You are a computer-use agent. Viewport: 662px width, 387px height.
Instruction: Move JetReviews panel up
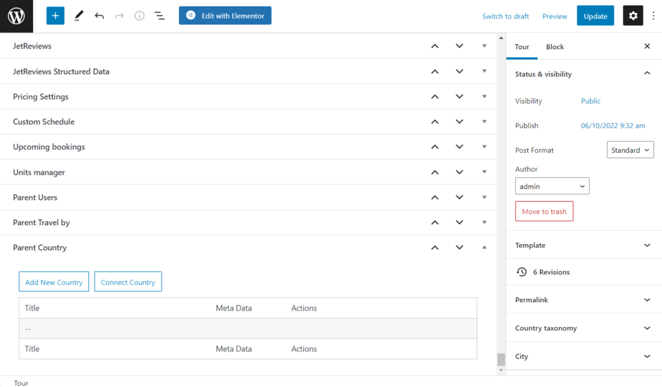click(435, 46)
